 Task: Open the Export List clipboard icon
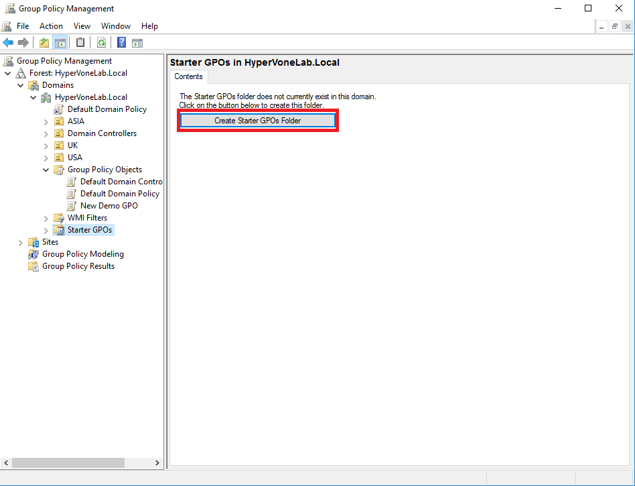tap(80, 42)
